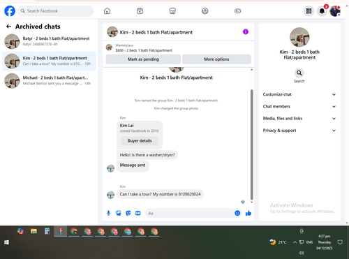Screen dimensions: 349x259
Task: Open the emoji picker in message box
Action: coord(237,213)
